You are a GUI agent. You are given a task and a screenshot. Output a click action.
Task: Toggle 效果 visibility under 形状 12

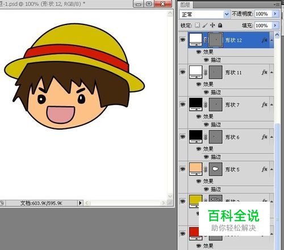[198, 52]
